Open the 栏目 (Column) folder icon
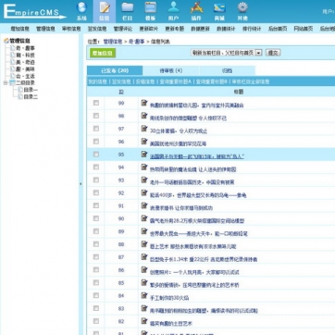The width and height of the screenshot is (335, 335). 128,7
